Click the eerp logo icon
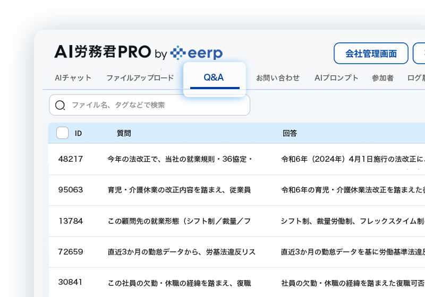 [178, 53]
